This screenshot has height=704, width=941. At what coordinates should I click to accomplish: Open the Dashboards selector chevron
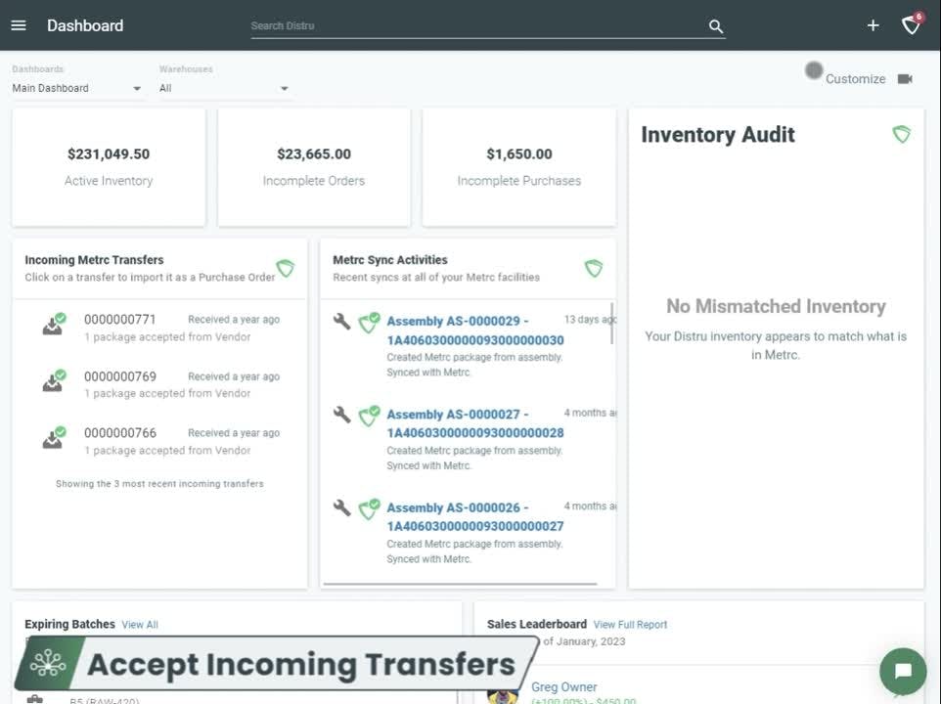click(136, 88)
